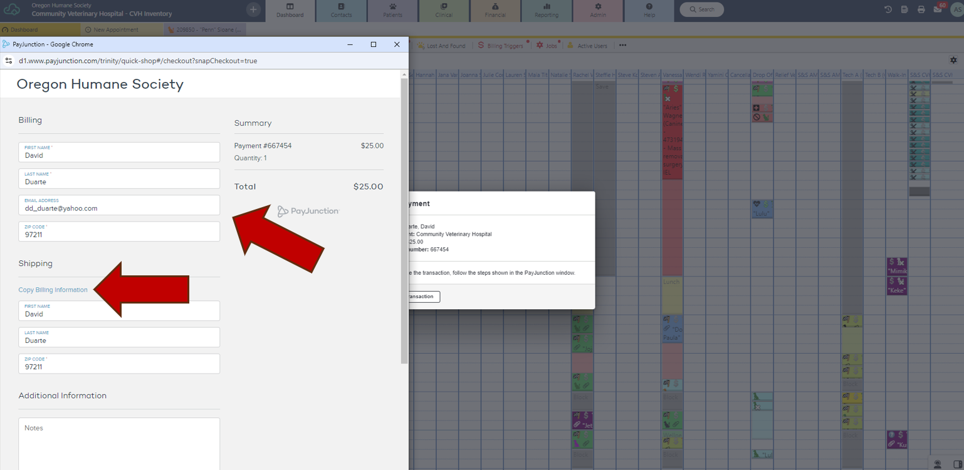Open the Reporting navigation tab
Image resolution: width=964 pixels, height=470 pixels.
click(x=547, y=11)
